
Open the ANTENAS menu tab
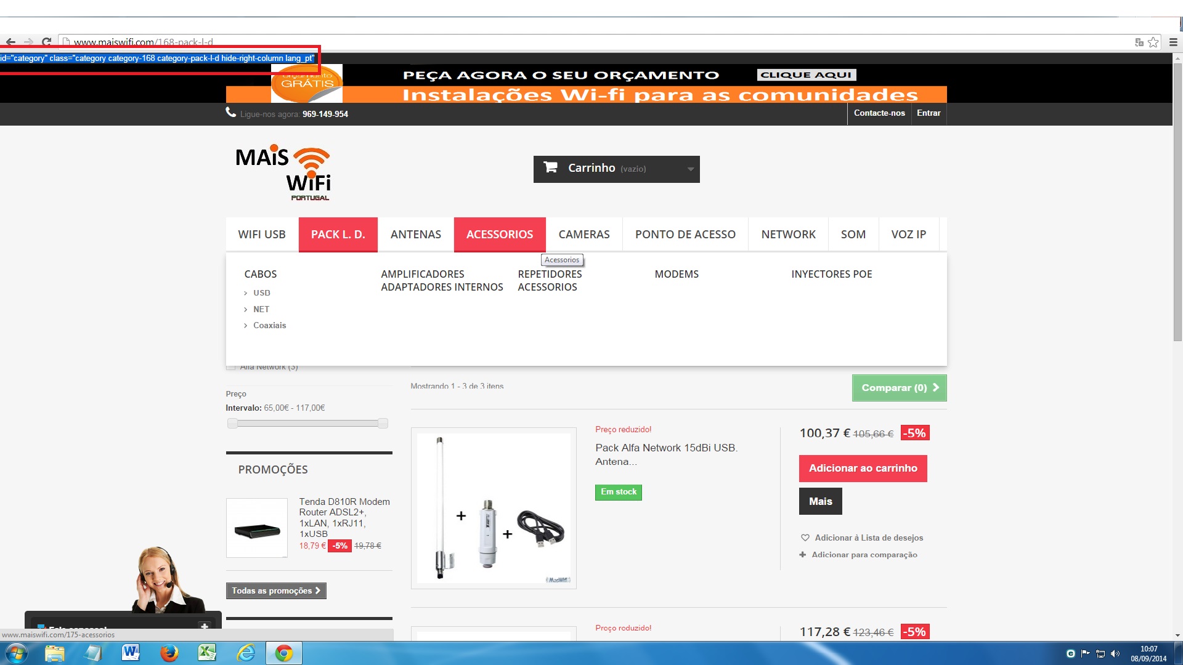415,235
